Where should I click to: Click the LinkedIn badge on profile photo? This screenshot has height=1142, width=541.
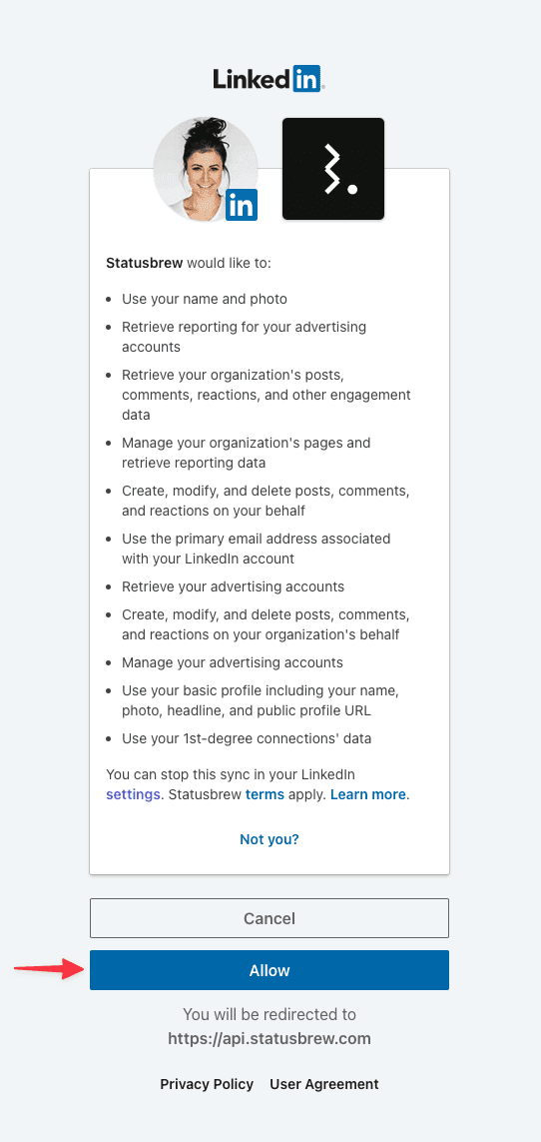coord(242,206)
